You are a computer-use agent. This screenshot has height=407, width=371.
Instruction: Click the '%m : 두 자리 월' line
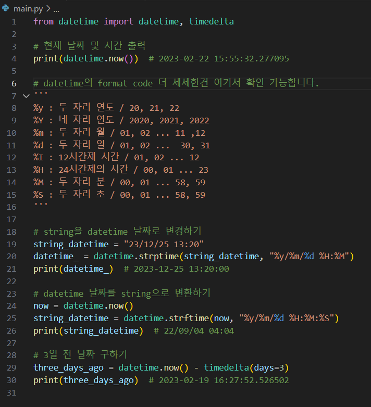(119, 133)
